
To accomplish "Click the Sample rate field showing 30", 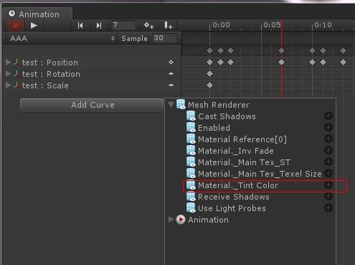I will pyautogui.click(x=164, y=38).
